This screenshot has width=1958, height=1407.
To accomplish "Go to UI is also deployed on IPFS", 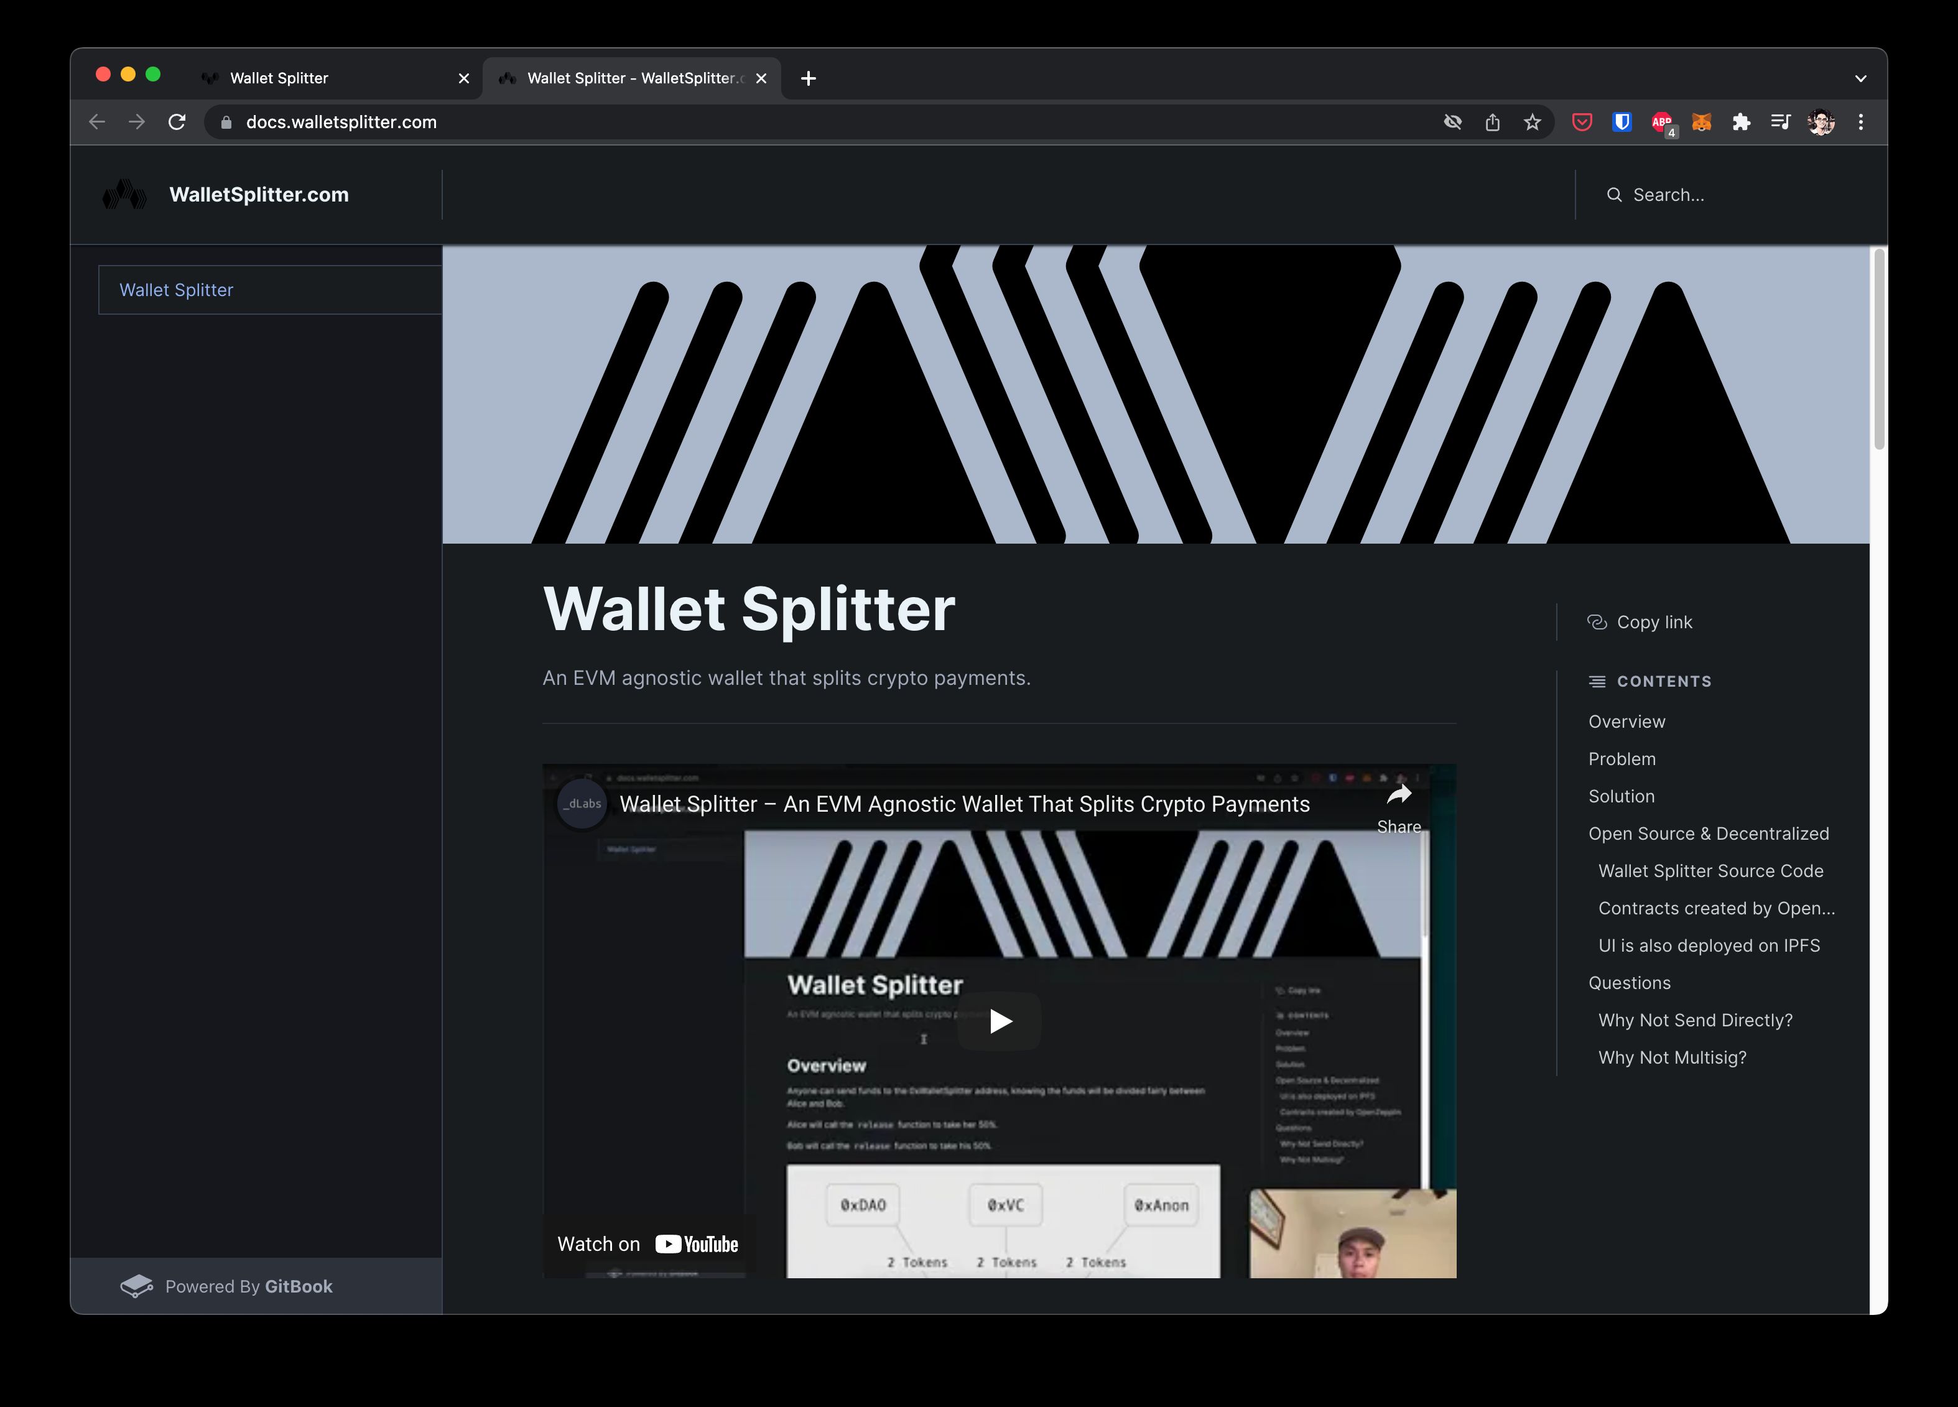I will 1709,946.
